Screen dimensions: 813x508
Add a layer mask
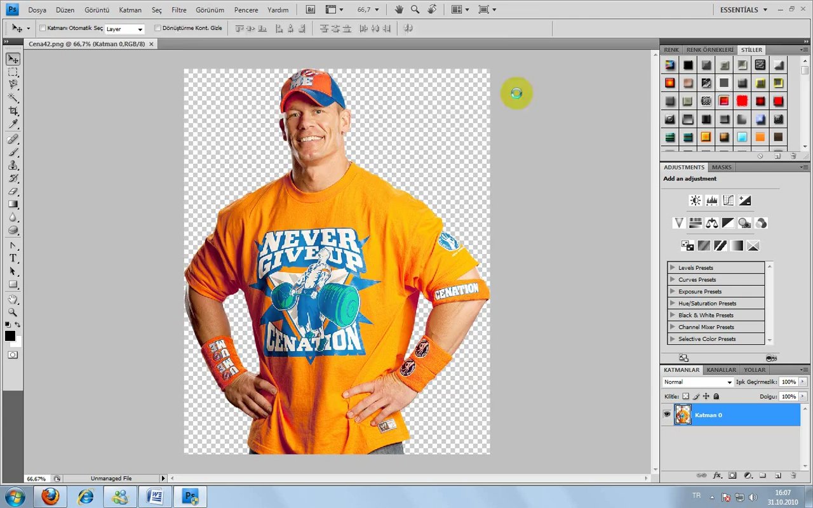click(x=732, y=475)
